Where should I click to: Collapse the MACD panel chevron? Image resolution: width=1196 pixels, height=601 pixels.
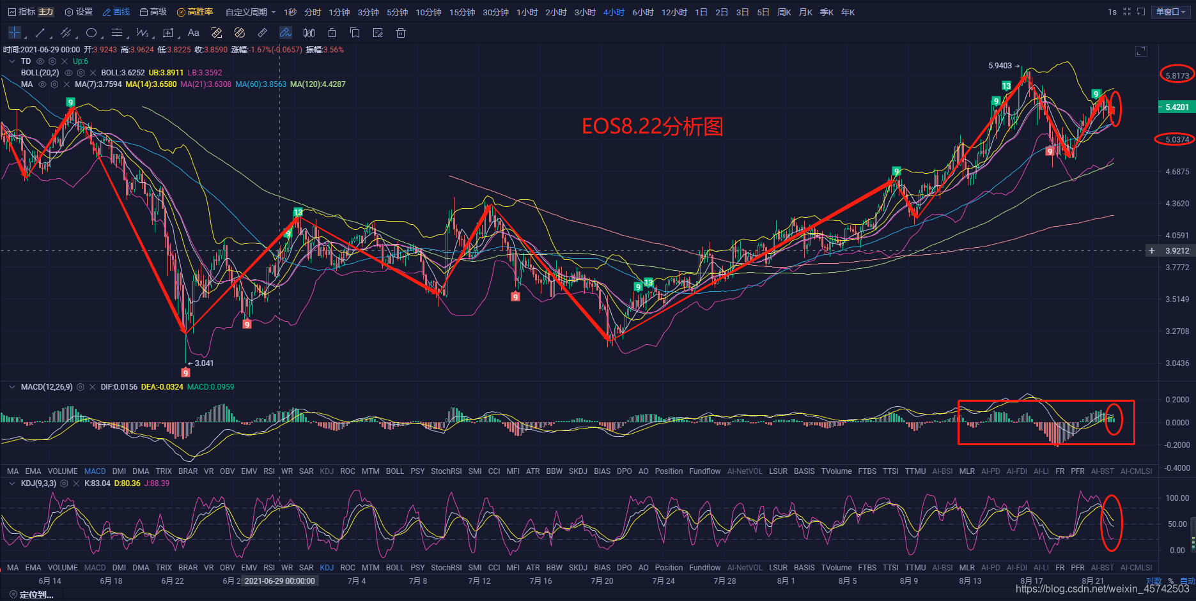click(12, 387)
